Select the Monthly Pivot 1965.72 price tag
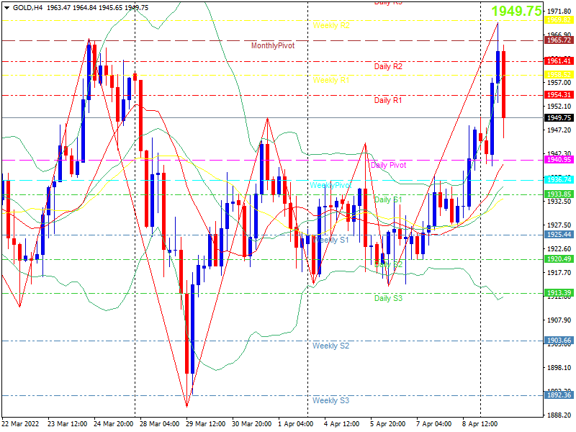Screen dimensions: 576x432 tap(559, 40)
